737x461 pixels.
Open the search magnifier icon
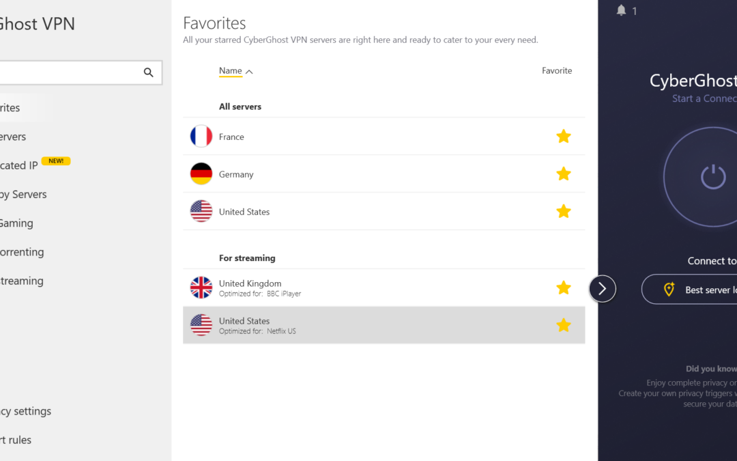click(x=149, y=72)
